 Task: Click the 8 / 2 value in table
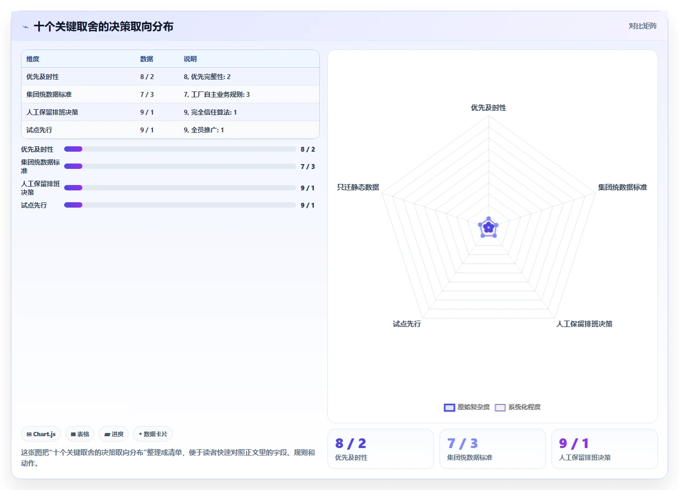click(x=147, y=77)
